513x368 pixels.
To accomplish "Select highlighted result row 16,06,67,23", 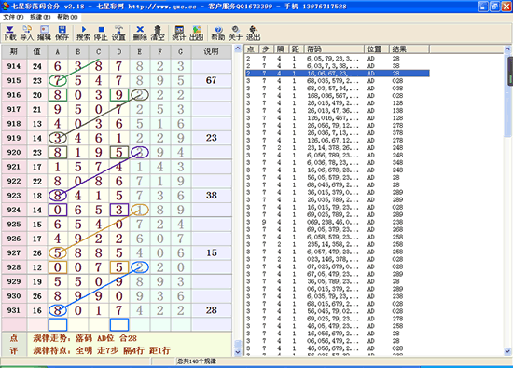I will point(338,74).
